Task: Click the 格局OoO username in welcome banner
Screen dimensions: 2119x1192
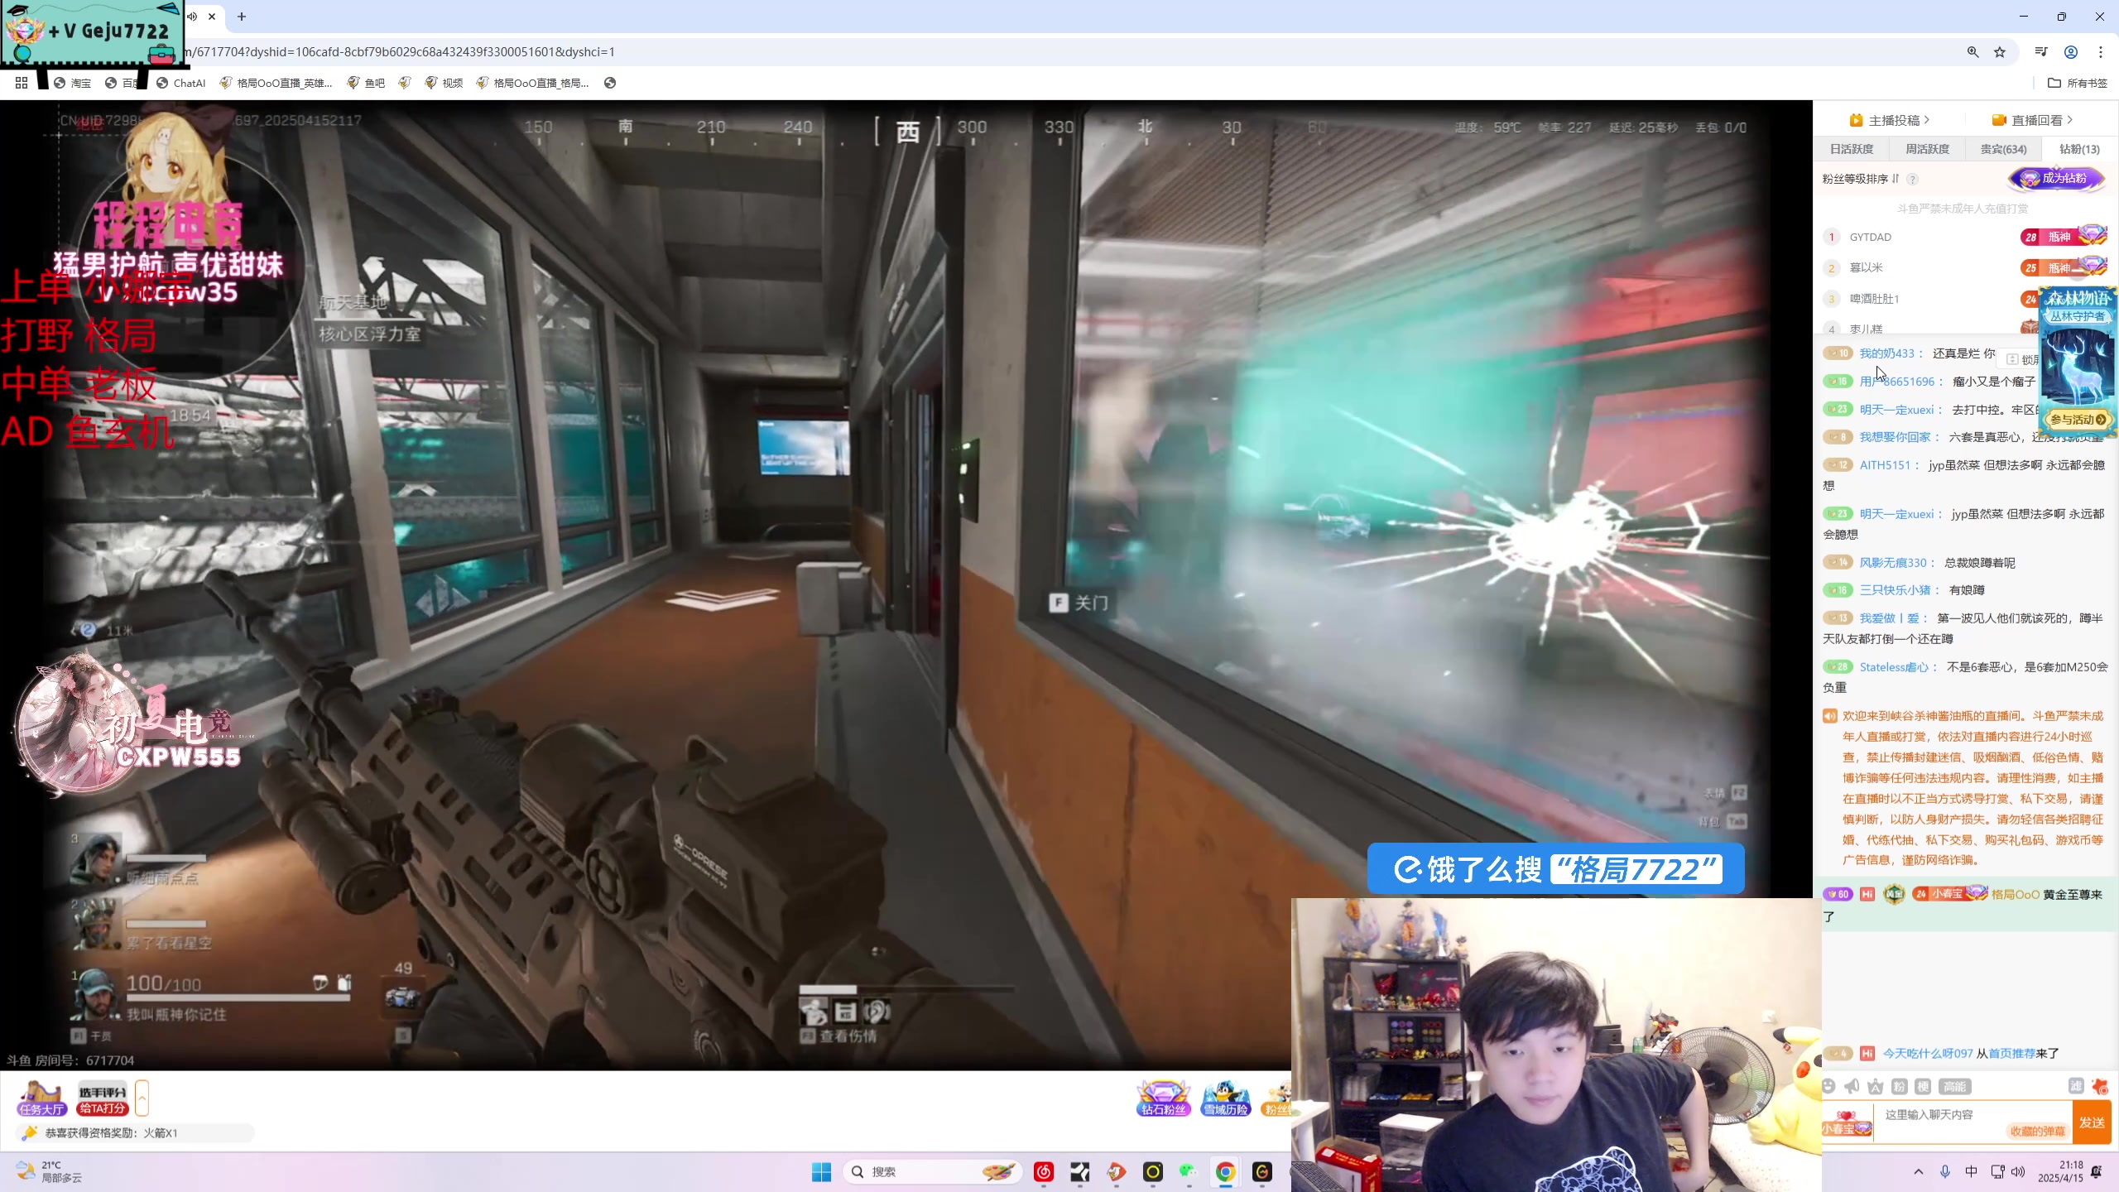Action: pyautogui.click(x=2015, y=895)
